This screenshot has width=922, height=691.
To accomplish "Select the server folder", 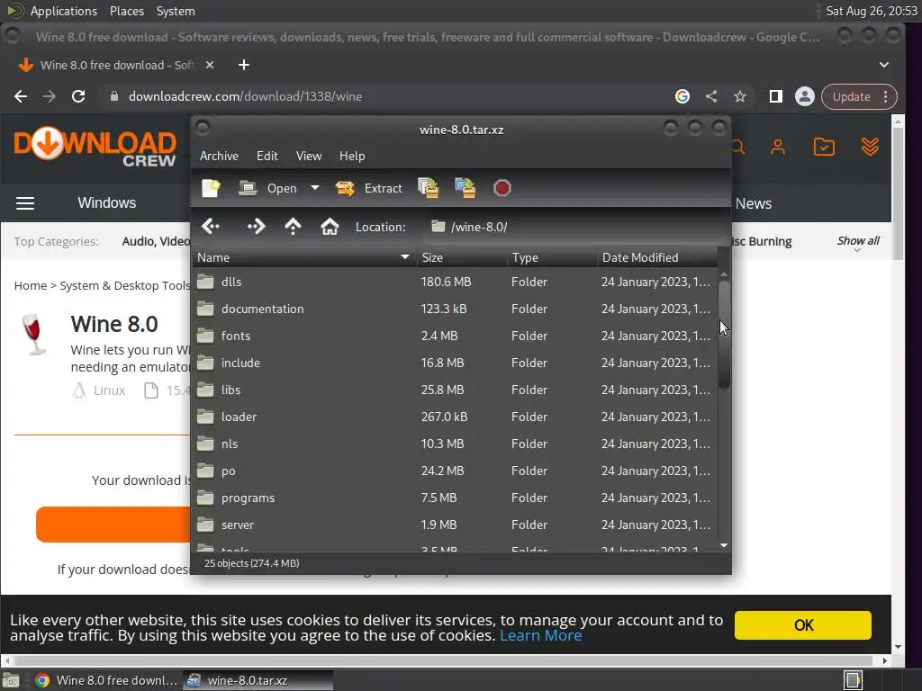I will tap(455, 525).
